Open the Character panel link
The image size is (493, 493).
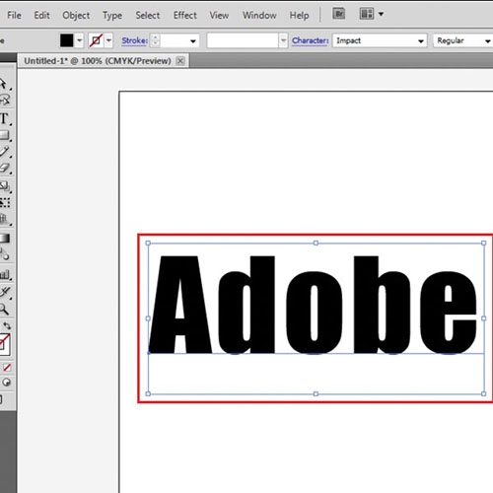[x=310, y=40]
